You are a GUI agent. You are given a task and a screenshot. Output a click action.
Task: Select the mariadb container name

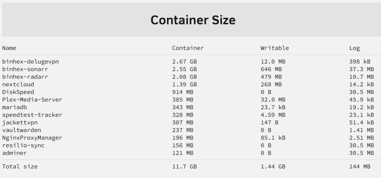(14, 107)
